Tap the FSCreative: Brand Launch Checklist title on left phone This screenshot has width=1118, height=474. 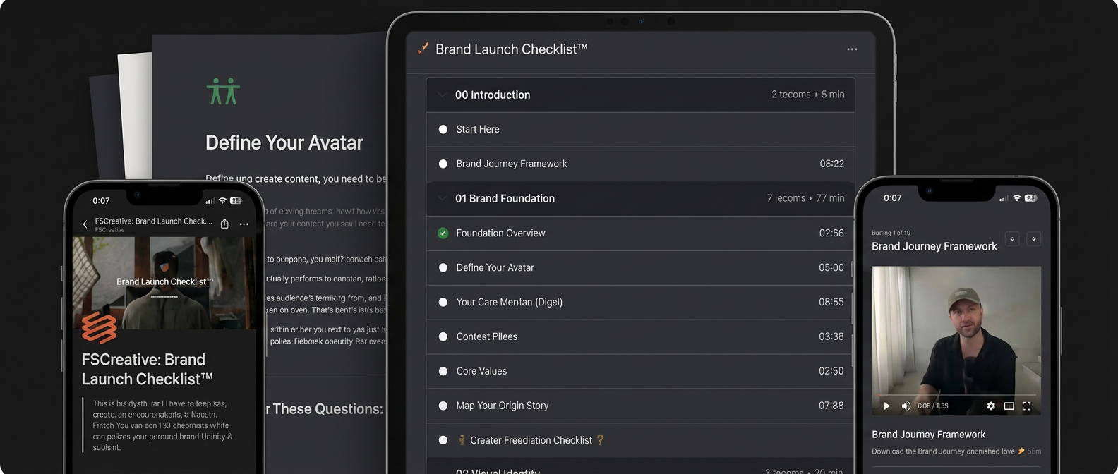point(147,370)
